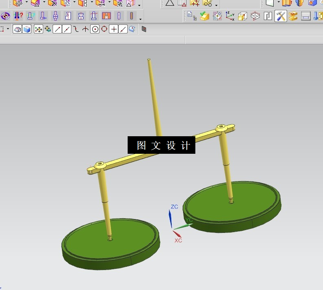Open Shrinkage tool (cube in wire box)
The width and height of the screenshot is (323, 290).
pyautogui.click(x=243, y=16)
